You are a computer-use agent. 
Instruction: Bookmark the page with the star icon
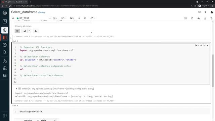tap(195, 6)
